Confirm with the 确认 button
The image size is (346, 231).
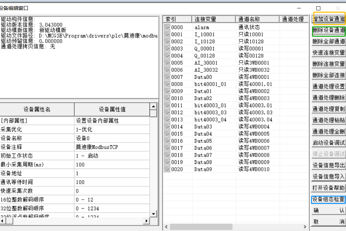pos(329,211)
